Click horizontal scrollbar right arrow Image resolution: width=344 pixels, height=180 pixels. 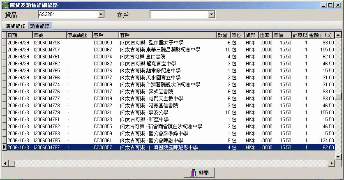click(331, 164)
